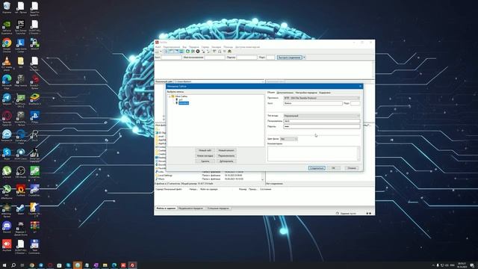Screen dimensions: 478x269
Task: Open the Передача menu
Action: (194, 47)
